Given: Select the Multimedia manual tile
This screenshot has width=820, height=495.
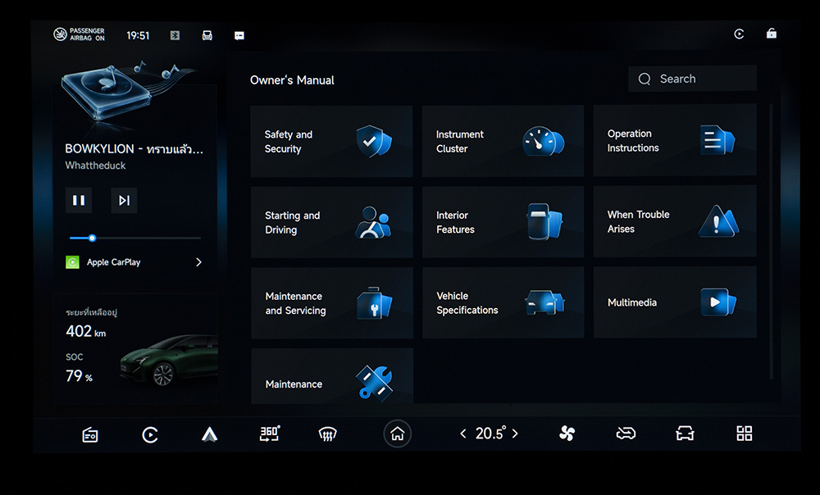Looking at the screenshot, I should [x=674, y=302].
